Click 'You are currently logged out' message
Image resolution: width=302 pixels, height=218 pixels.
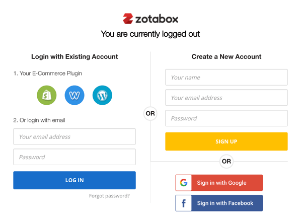pyautogui.click(x=150, y=34)
